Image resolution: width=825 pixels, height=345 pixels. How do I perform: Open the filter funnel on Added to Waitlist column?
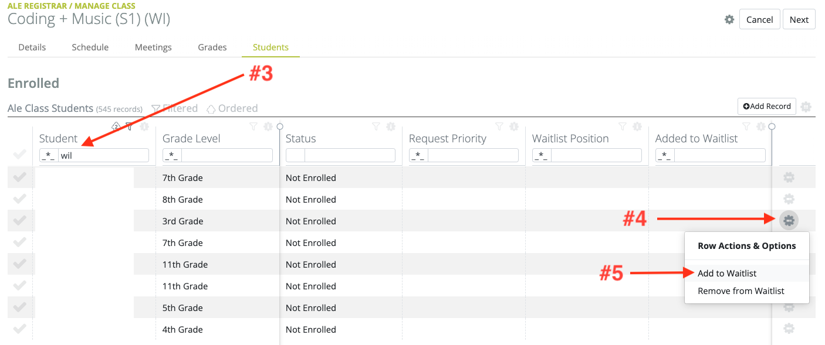click(x=746, y=126)
